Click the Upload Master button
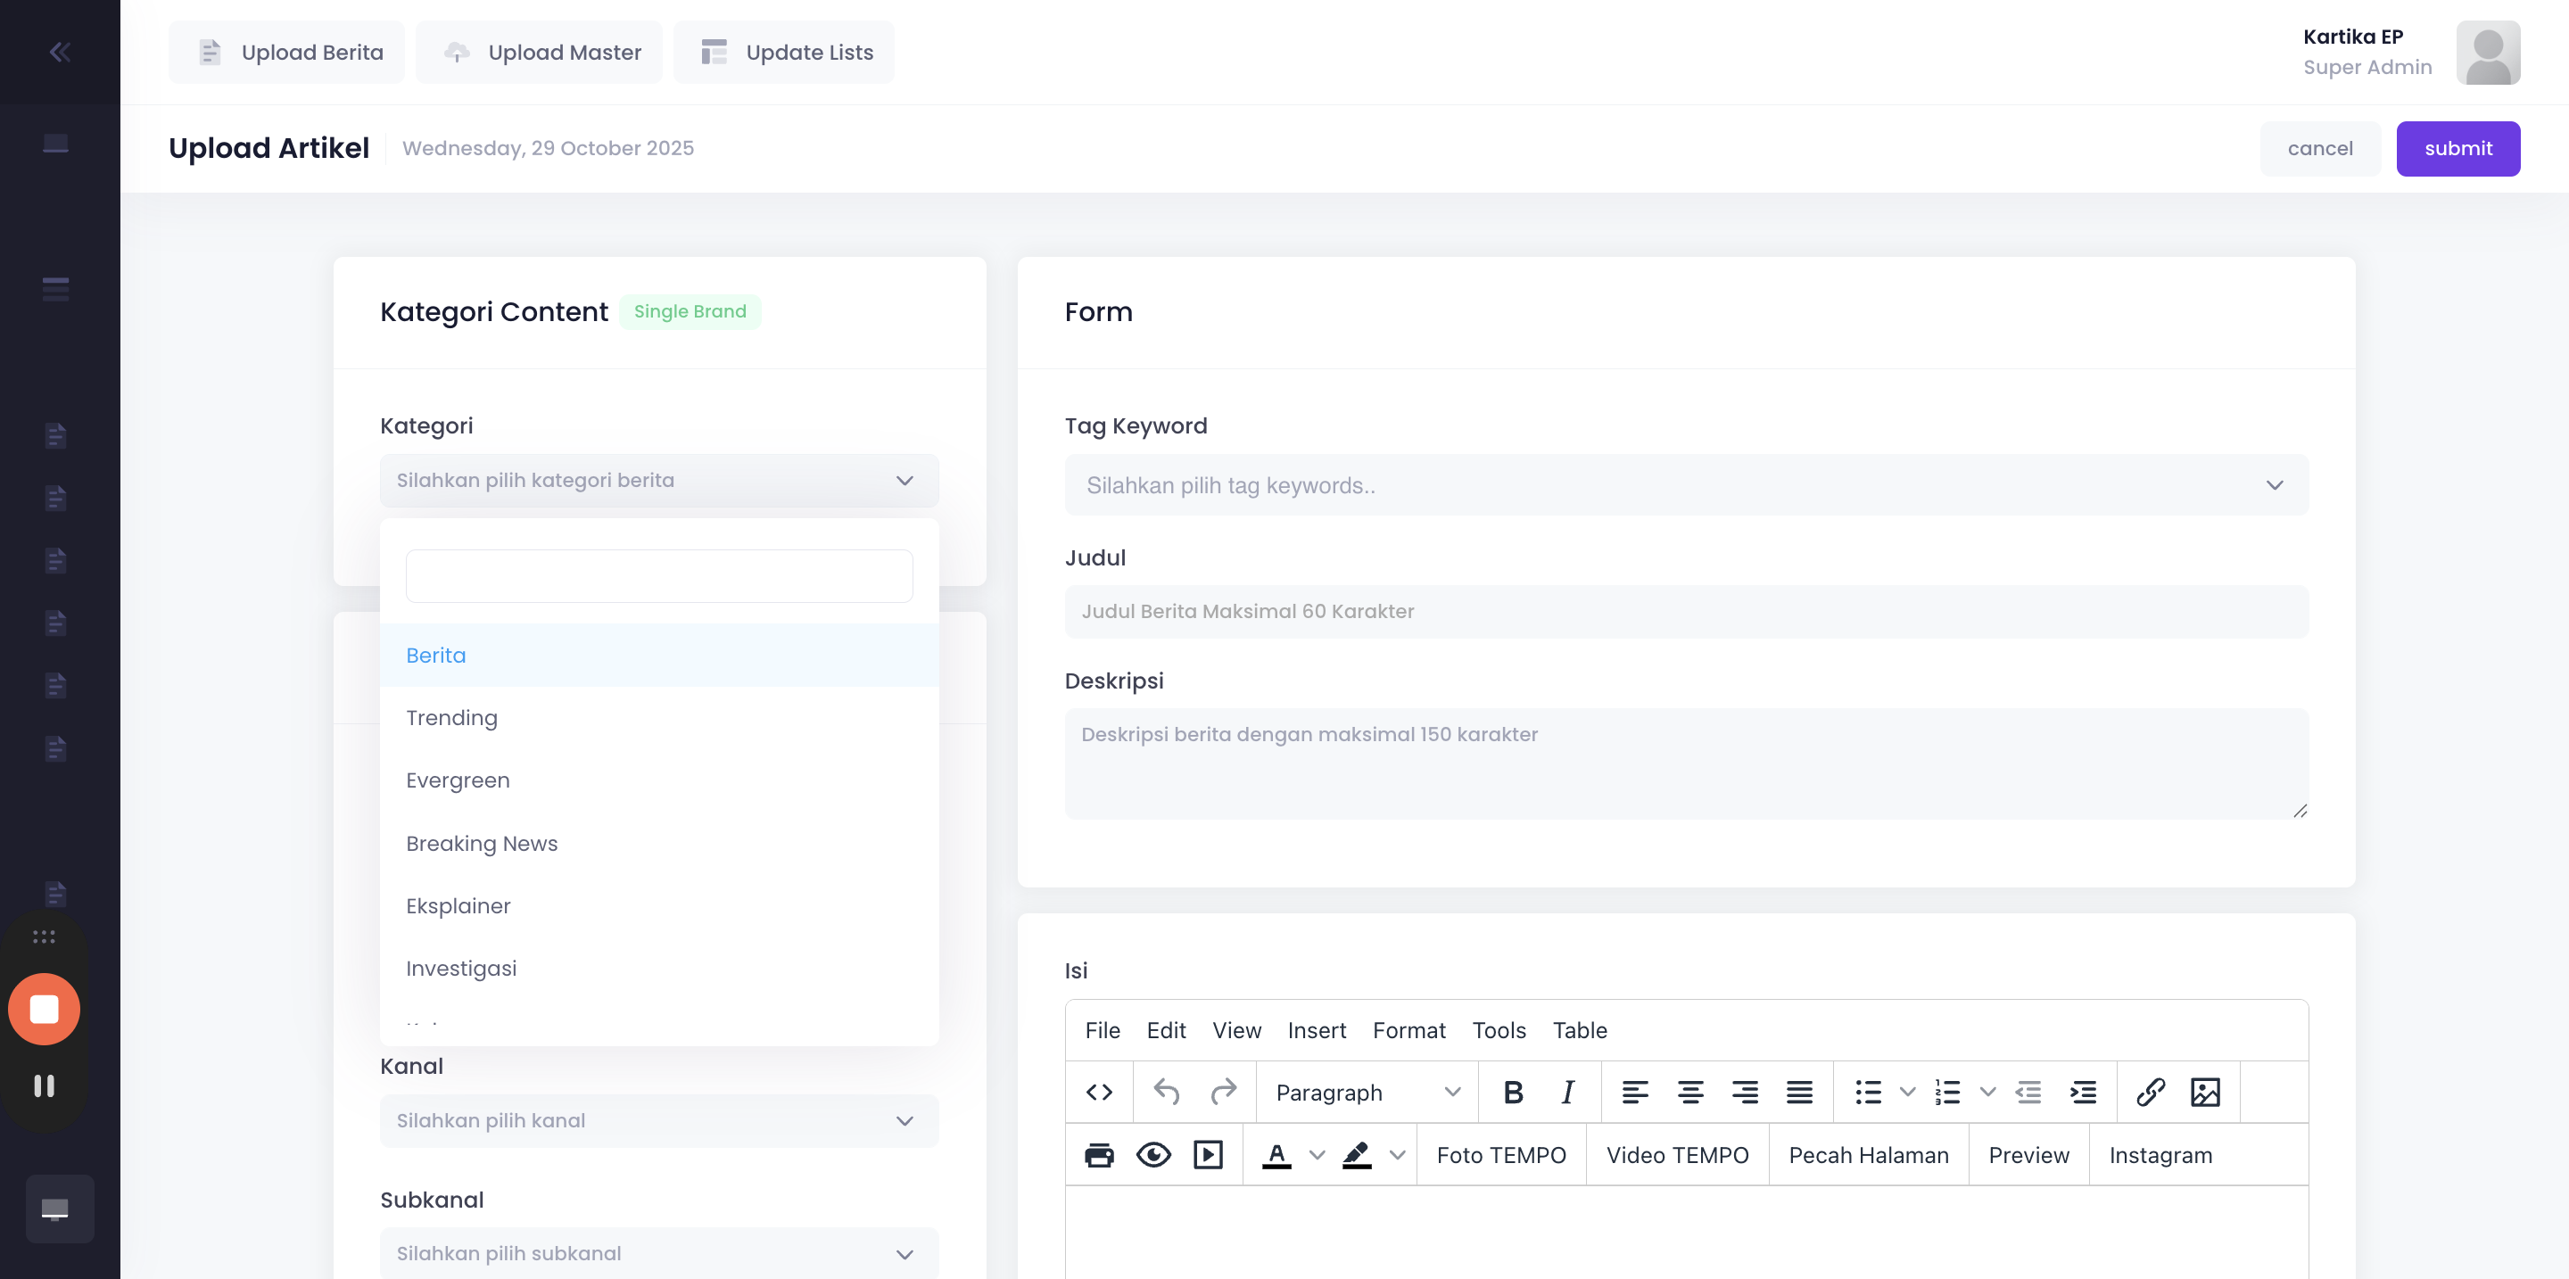The width and height of the screenshot is (2569, 1279). tap(540, 52)
